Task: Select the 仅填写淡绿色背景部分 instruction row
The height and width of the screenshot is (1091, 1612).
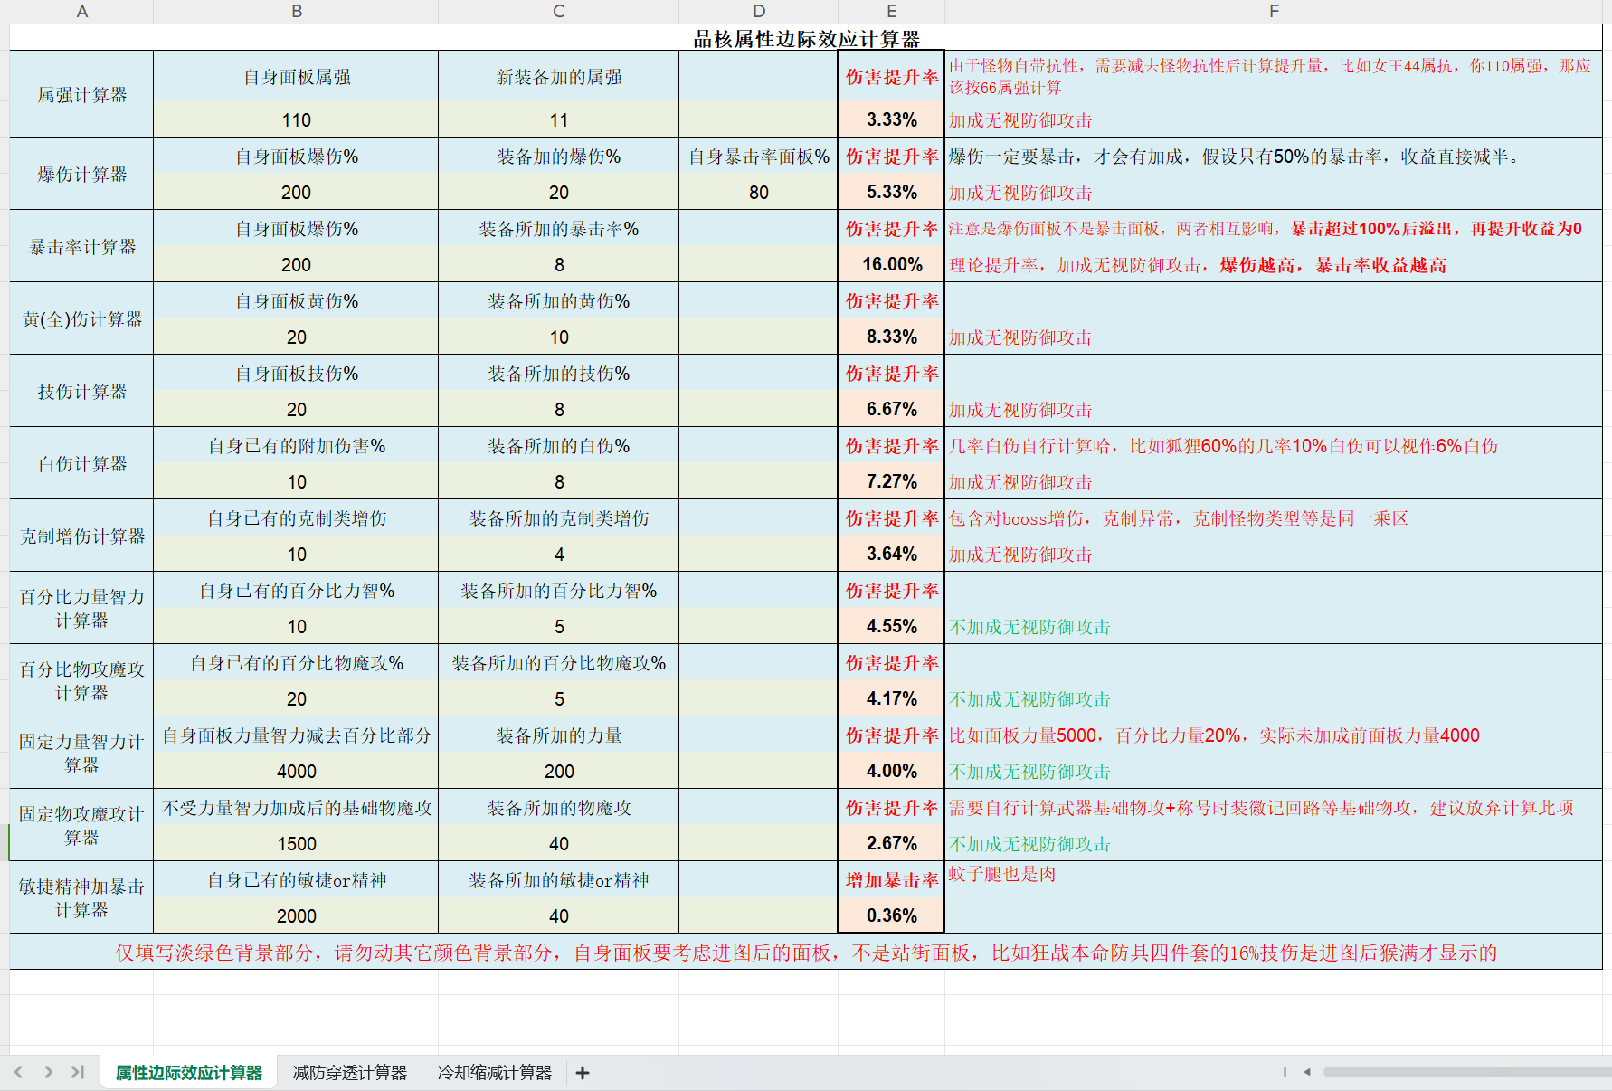Action: pos(806,952)
